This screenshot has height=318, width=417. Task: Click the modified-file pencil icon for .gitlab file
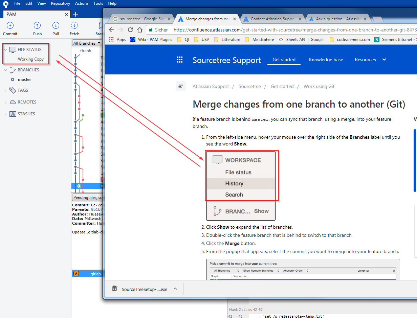[x=76, y=274]
